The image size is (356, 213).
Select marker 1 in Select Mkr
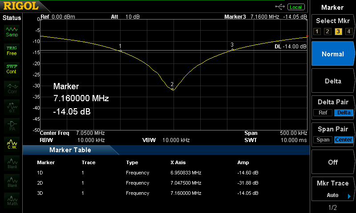pos(317,31)
